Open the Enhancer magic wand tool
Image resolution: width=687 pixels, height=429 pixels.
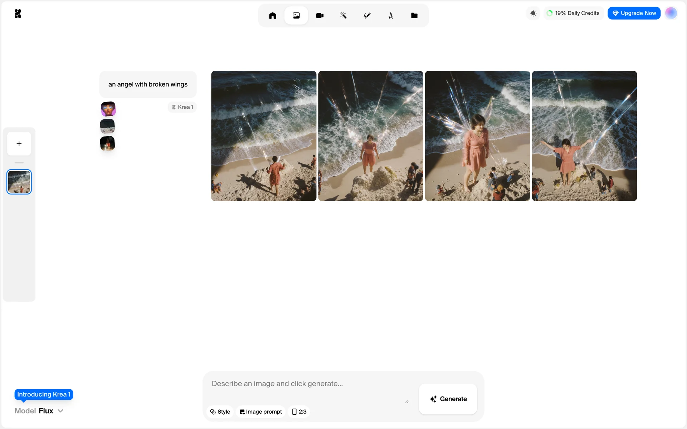[x=343, y=15]
